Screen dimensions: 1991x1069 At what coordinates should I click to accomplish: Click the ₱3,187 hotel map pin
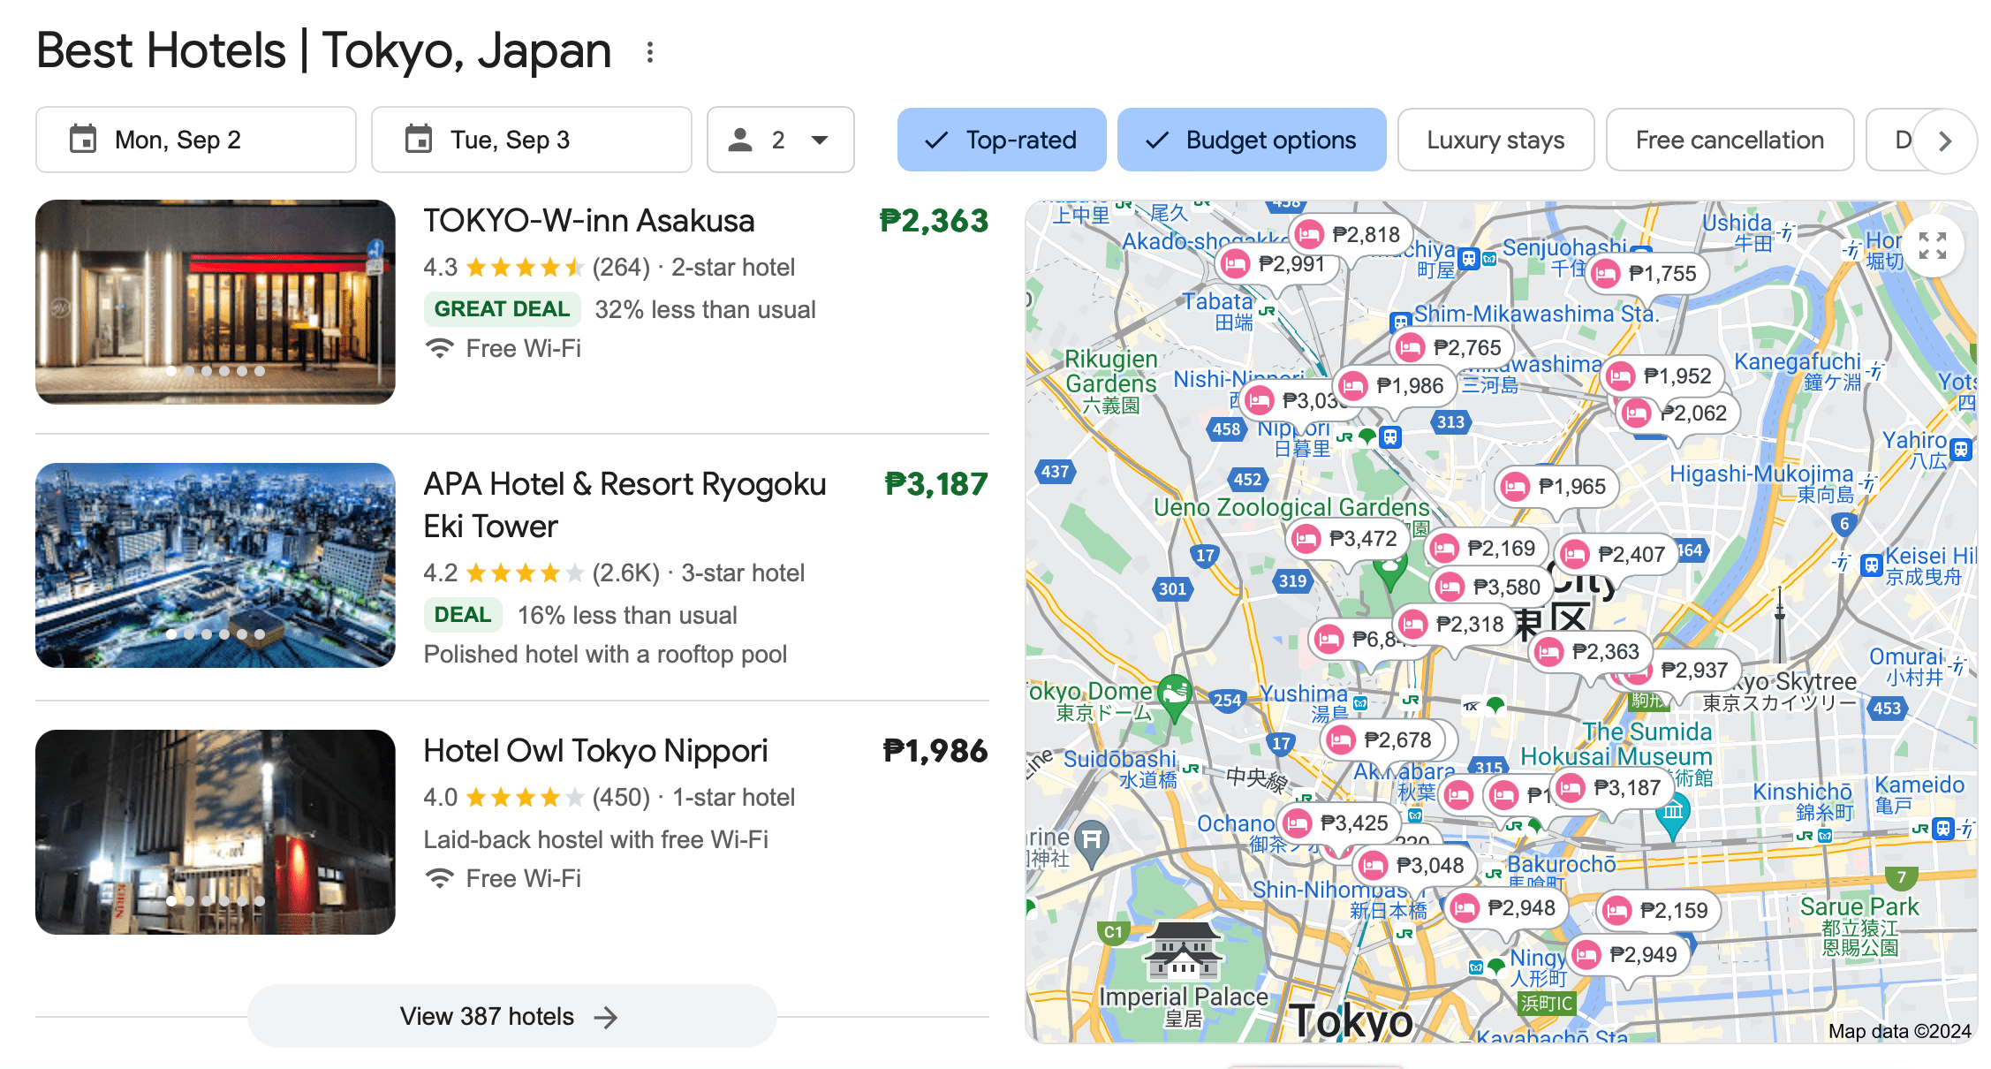[x=1612, y=788]
